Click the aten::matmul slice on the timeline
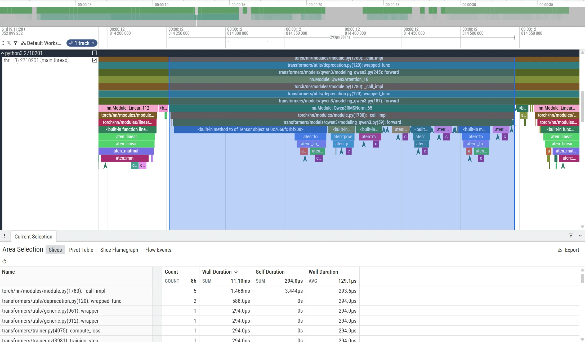Screen dimensions: 585x342 pyautogui.click(x=126, y=151)
